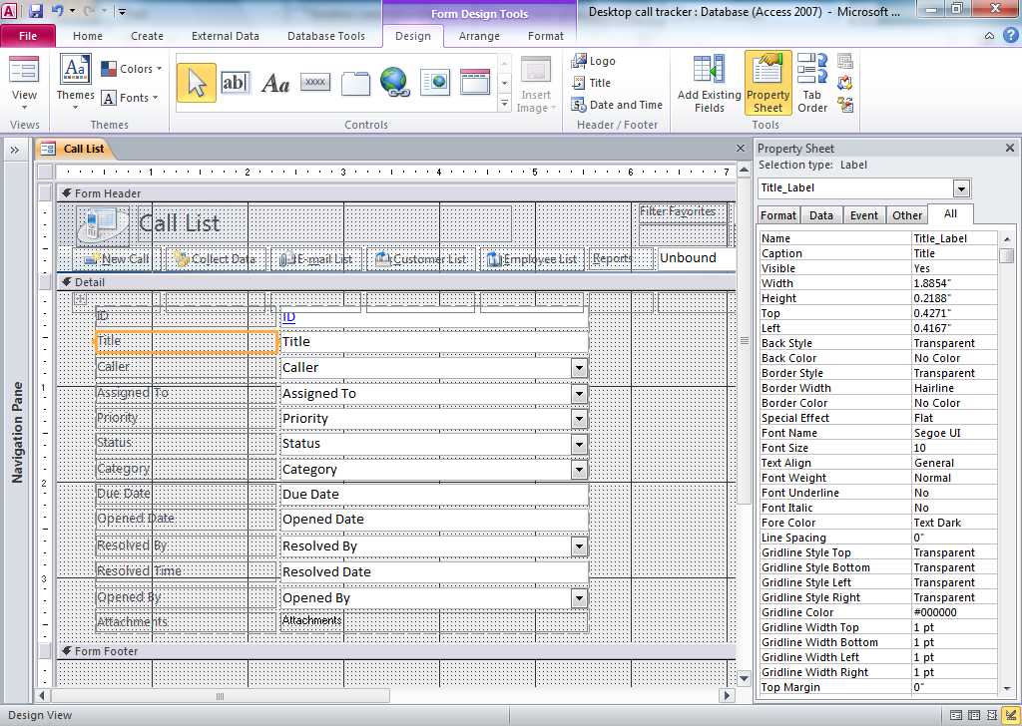The height and width of the screenshot is (726, 1022).
Task: Select the Text Box control tool
Action: click(x=236, y=83)
